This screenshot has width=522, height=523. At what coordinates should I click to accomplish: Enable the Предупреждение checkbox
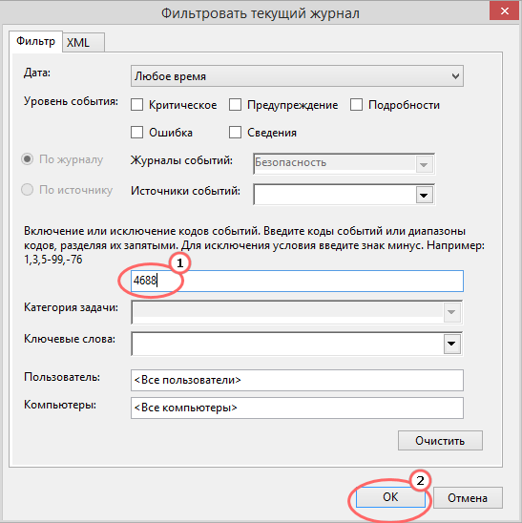pyautogui.click(x=235, y=105)
